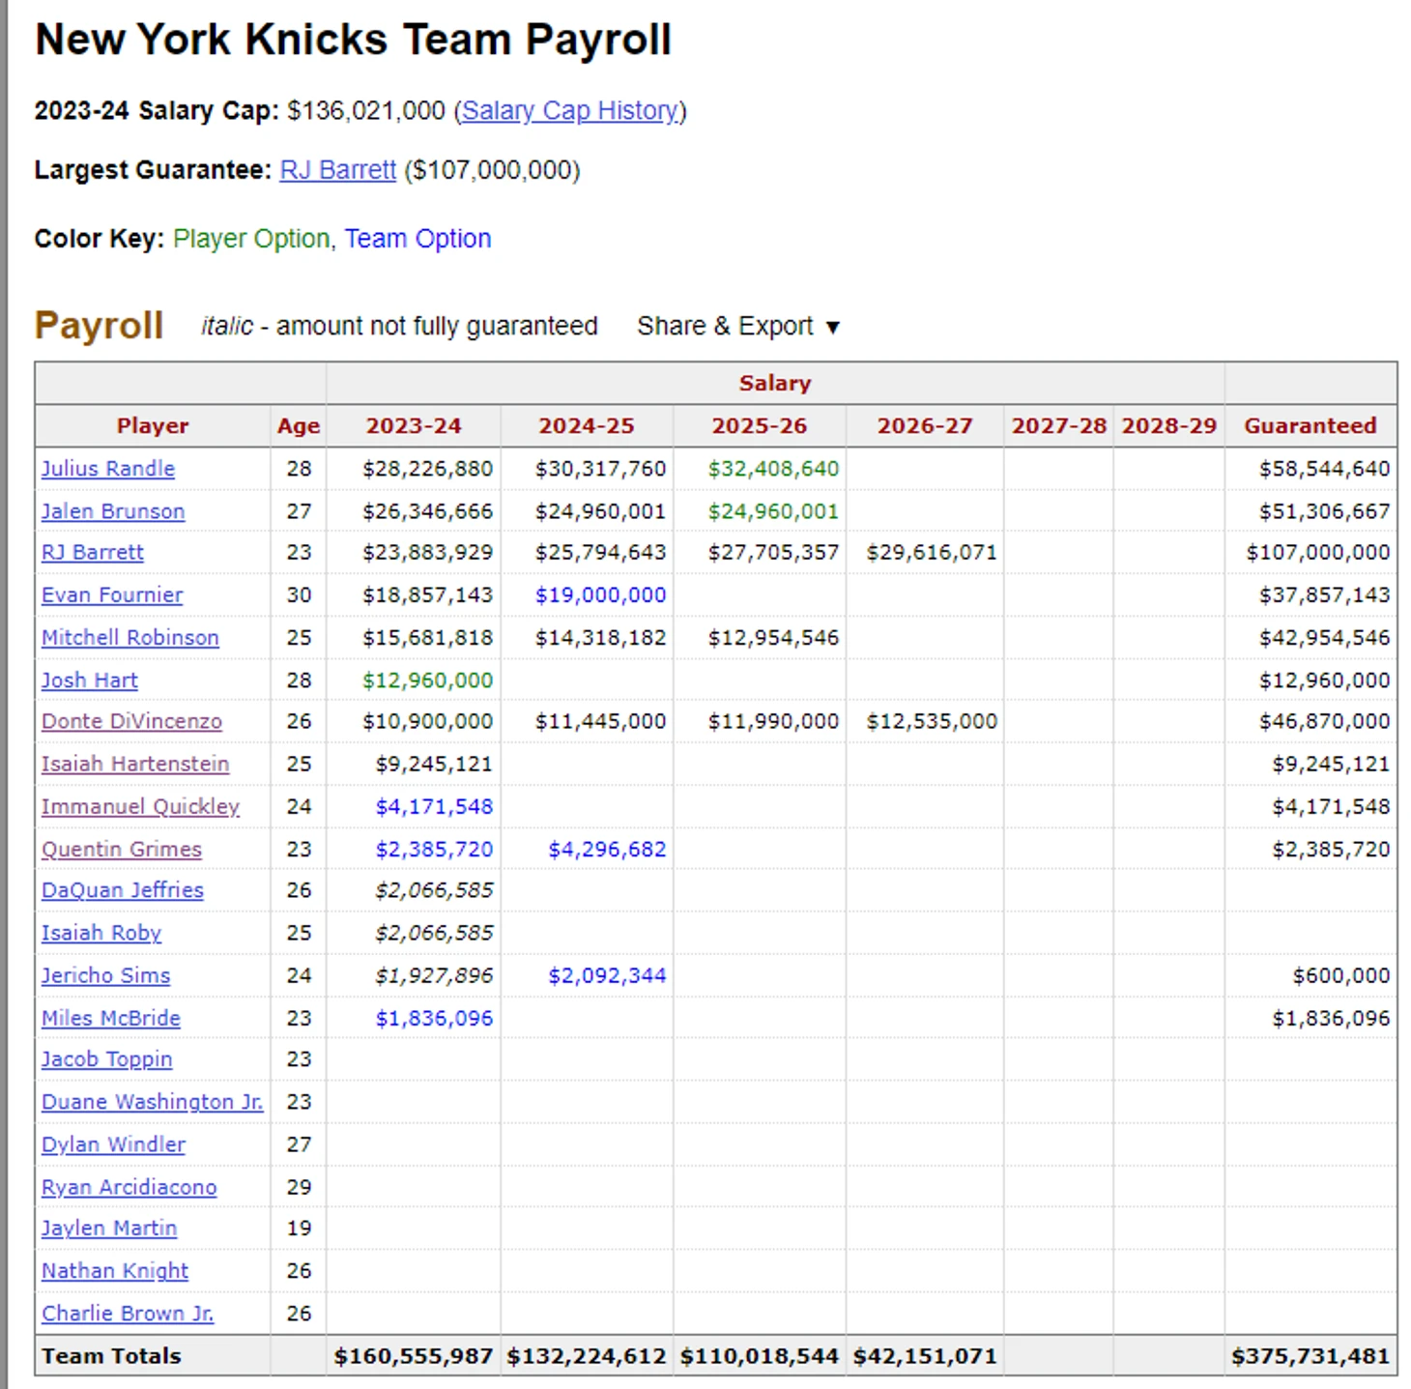Expand the Share & Export dropdown
This screenshot has width=1411, height=1389.
click(x=738, y=327)
